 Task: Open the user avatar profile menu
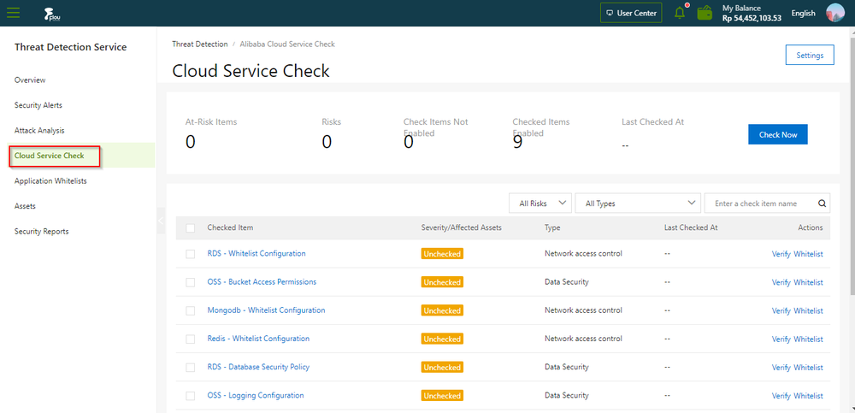[835, 13]
